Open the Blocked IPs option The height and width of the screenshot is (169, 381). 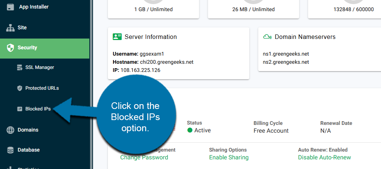[x=38, y=109]
